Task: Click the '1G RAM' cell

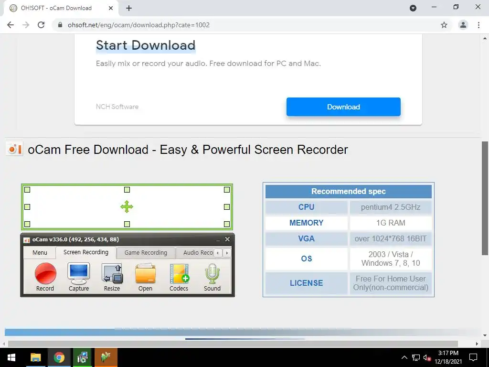Action: (391, 223)
